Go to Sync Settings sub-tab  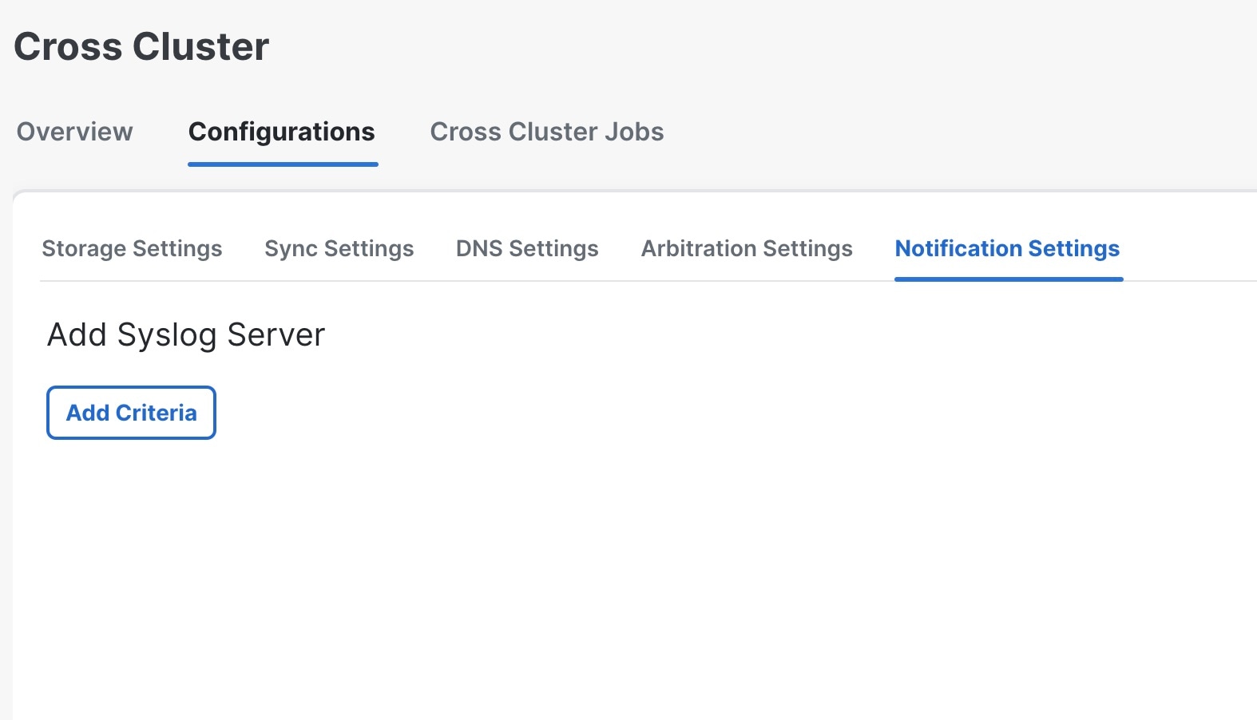coord(339,248)
